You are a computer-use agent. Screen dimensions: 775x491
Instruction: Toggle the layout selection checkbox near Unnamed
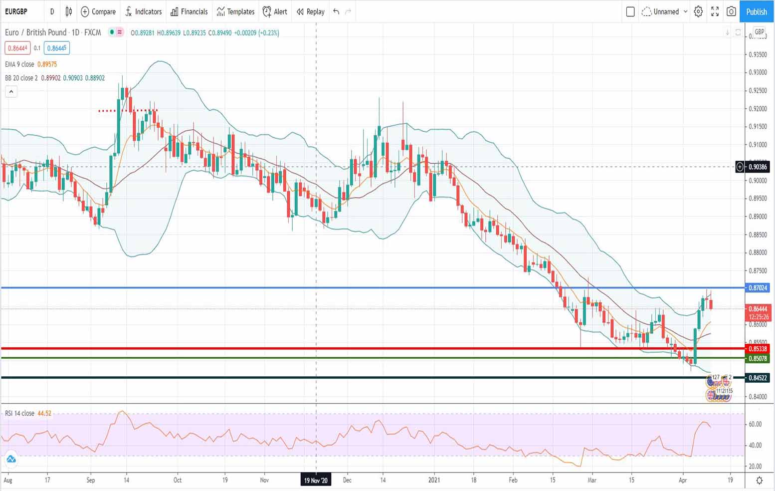click(630, 11)
